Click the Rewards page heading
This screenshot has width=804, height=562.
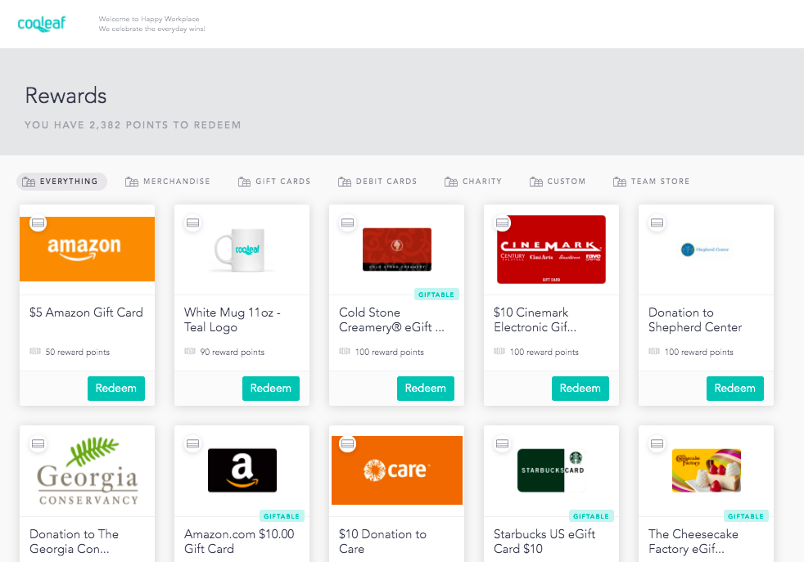pyautogui.click(x=65, y=96)
